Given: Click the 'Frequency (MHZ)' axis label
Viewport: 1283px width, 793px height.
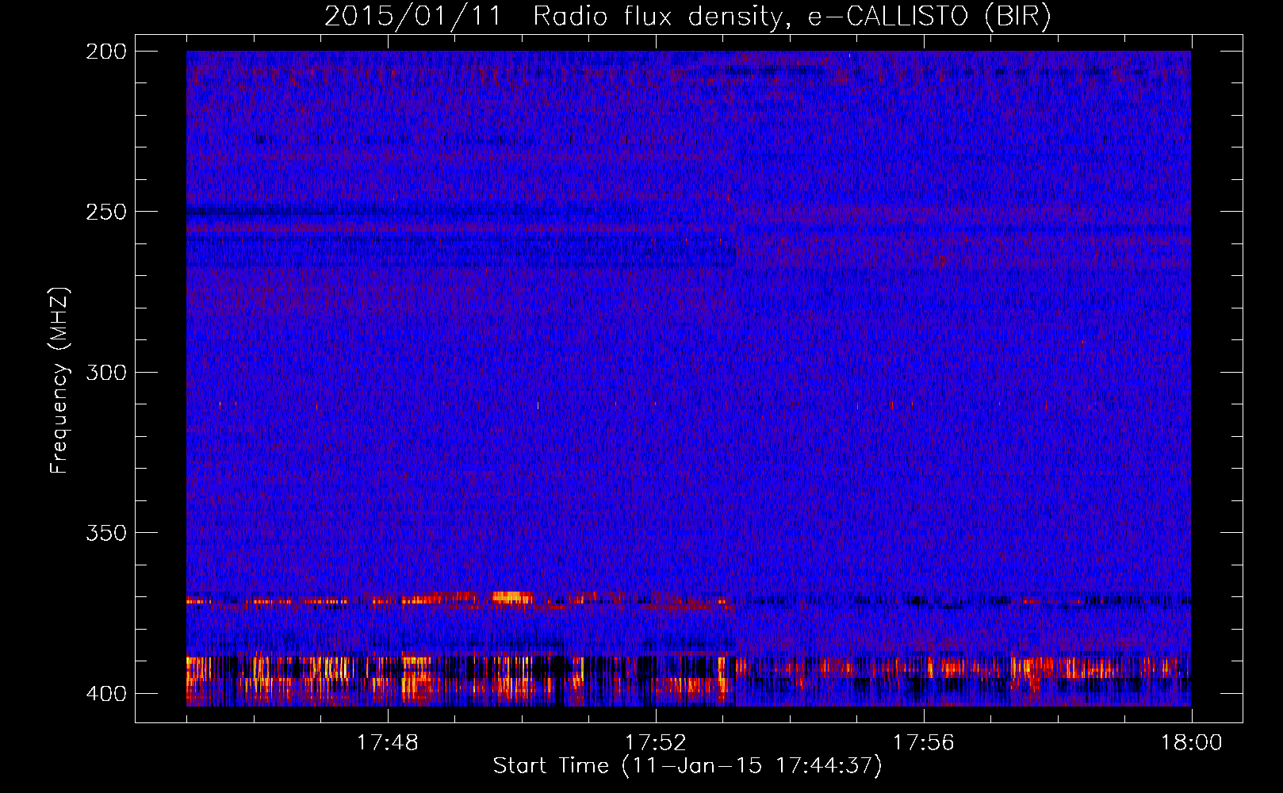Looking at the screenshot, I should (59, 380).
